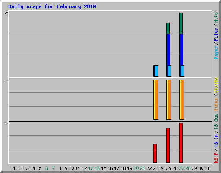This screenshot has height=173, width=221.
Task: Click day label '31' on the x-axis
Action: (207, 168)
